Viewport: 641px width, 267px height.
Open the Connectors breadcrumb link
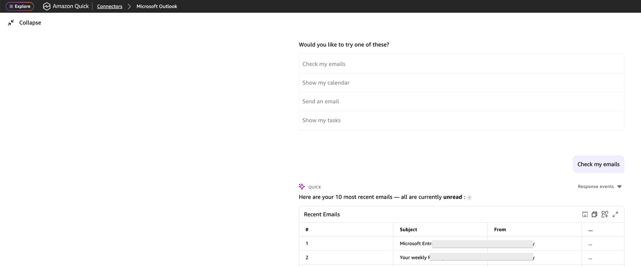pos(109,6)
